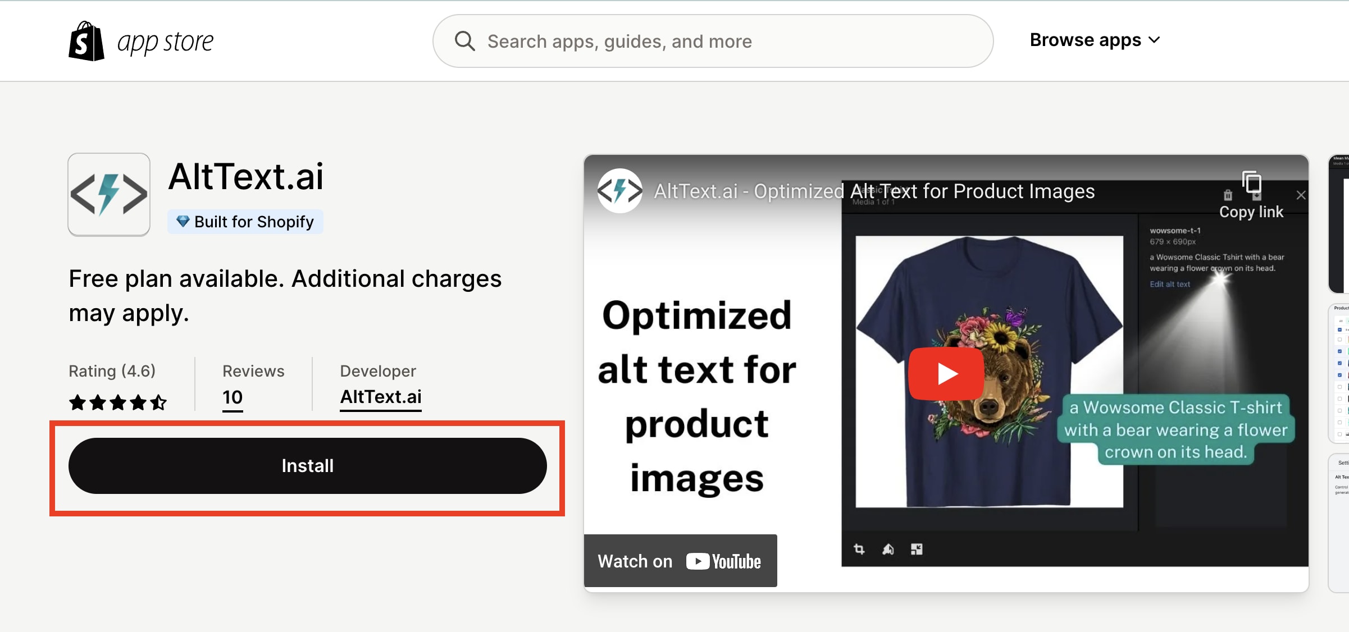Open the first screenshot thumbnail on right

click(1339, 223)
